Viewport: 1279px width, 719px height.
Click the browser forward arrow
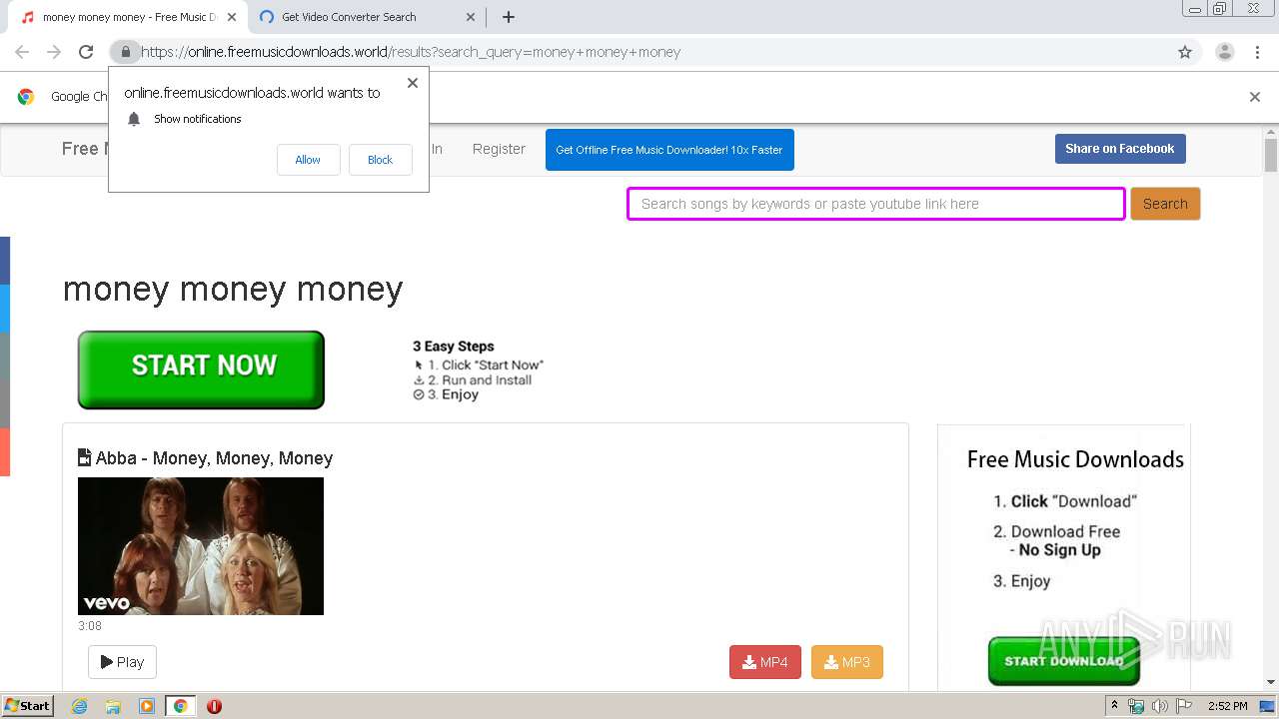54,52
